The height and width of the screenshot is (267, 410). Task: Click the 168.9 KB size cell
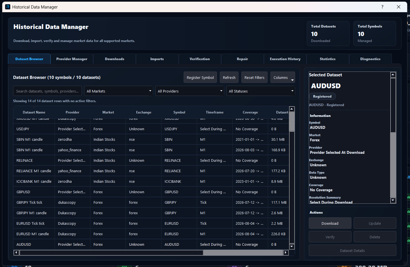coord(278,150)
